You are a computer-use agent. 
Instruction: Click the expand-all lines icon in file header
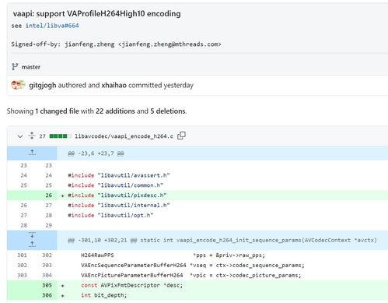(x=32, y=136)
